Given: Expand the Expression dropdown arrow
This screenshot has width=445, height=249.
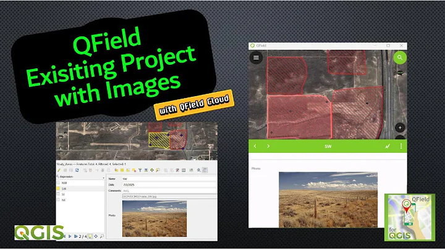Looking at the screenshot, I should point(103,178).
